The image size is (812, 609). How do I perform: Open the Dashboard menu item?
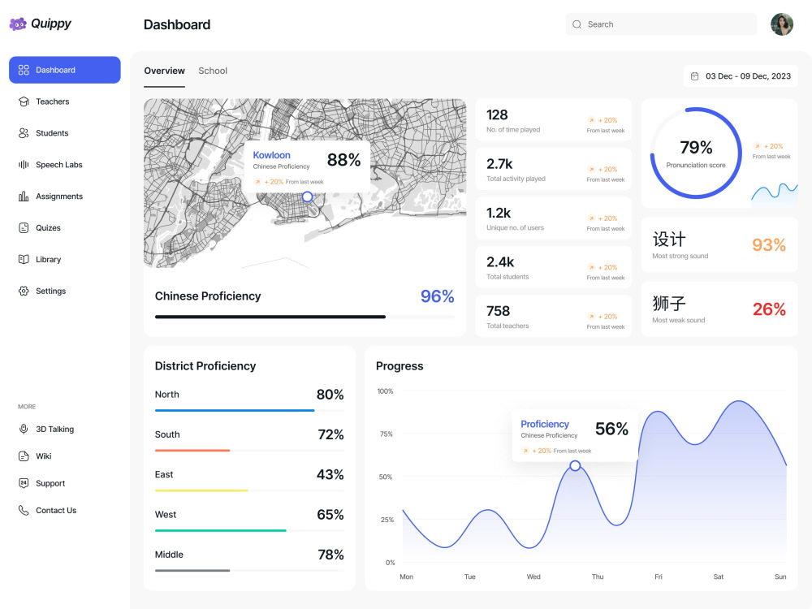point(65,70)
